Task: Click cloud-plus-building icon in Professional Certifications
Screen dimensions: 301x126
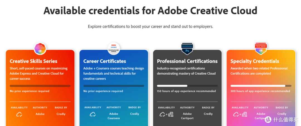Action: click(x=166, y=114)
